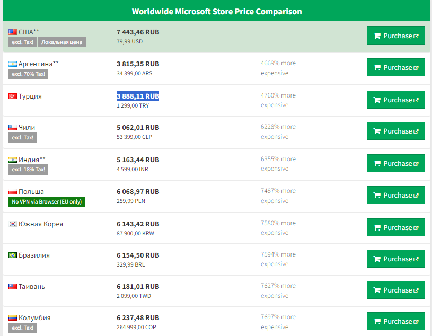Click the price 3 815,35 RUB
Screen dimensions: 432x336
point(138,64)
